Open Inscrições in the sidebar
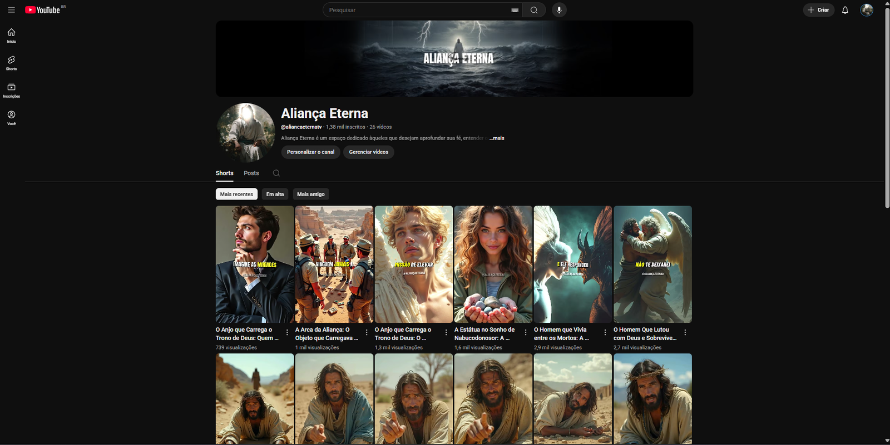The height and width of the screenshot is (445, 890). (11, 91)
